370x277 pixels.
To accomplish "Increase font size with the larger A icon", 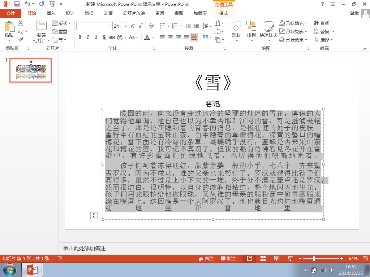I will 133,26.
